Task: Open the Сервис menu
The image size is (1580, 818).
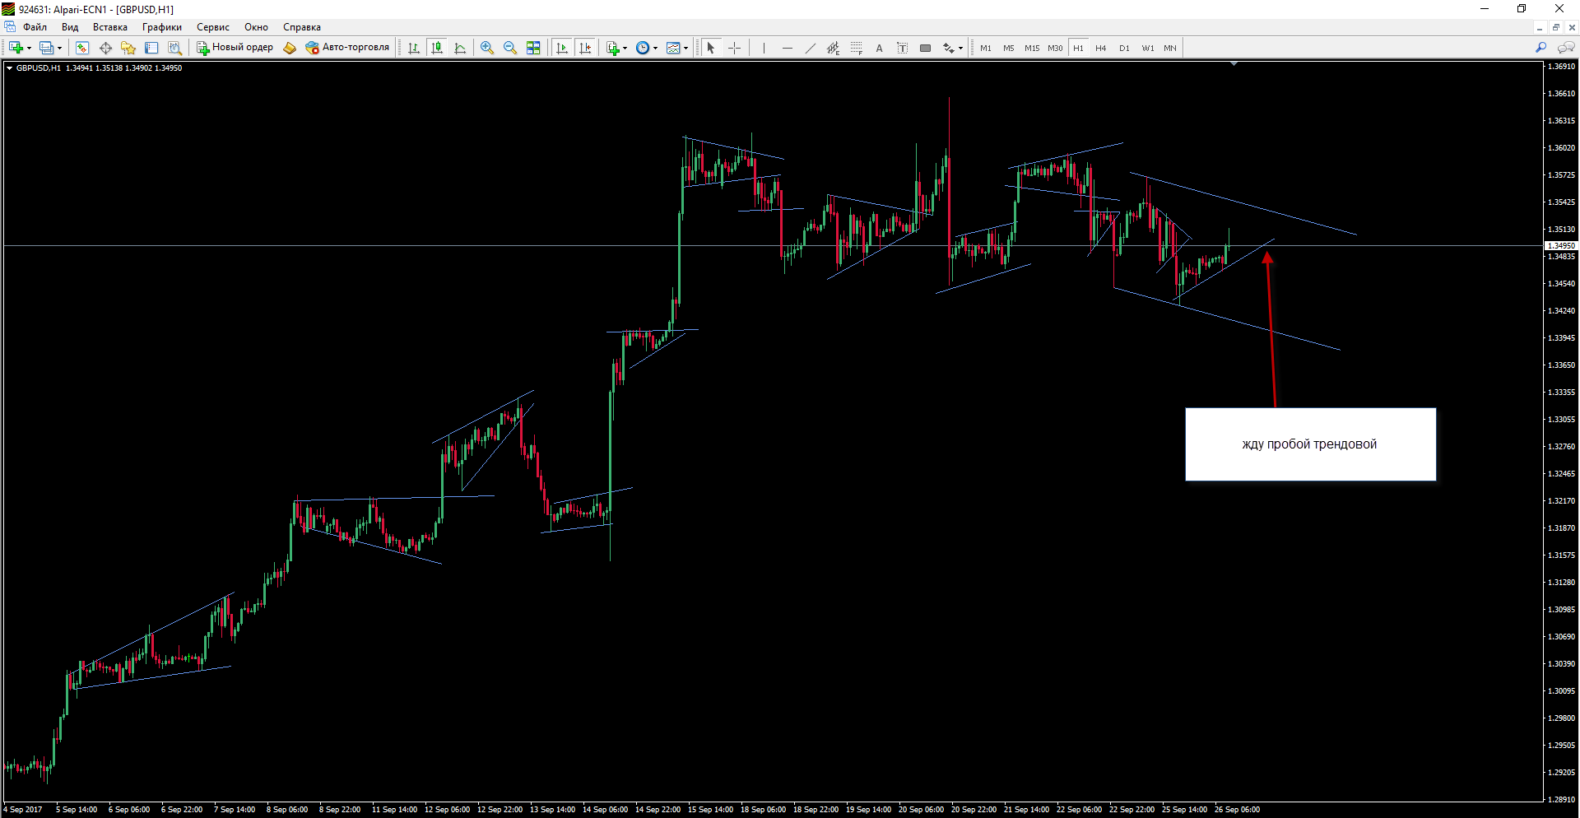Action: point(213,27)
